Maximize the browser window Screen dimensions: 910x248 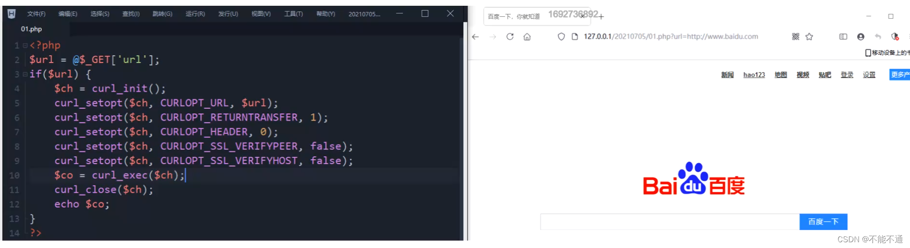(891, 16)
